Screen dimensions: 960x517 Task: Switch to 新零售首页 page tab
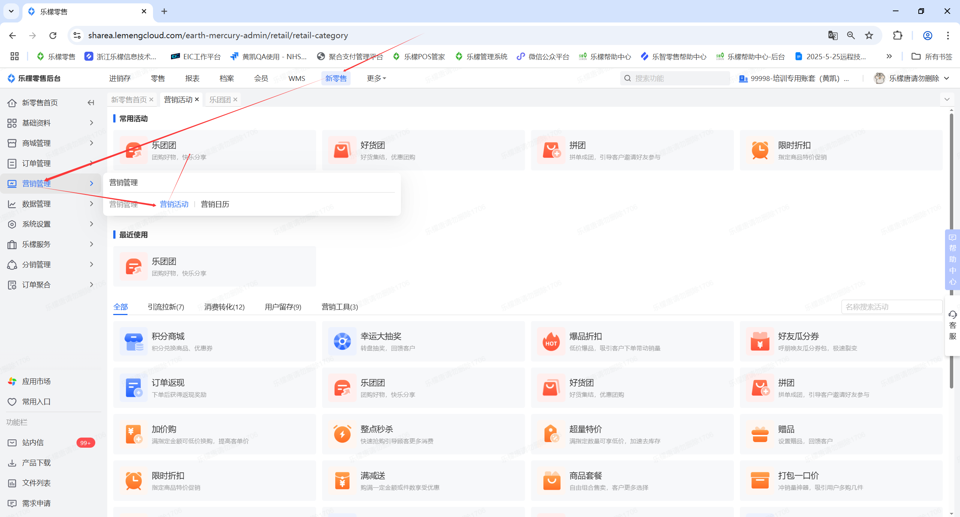[129, 100]
